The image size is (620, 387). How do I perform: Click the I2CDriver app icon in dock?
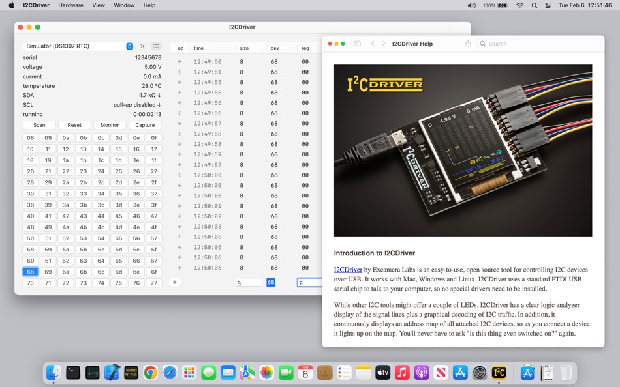(x=499, y=373)
